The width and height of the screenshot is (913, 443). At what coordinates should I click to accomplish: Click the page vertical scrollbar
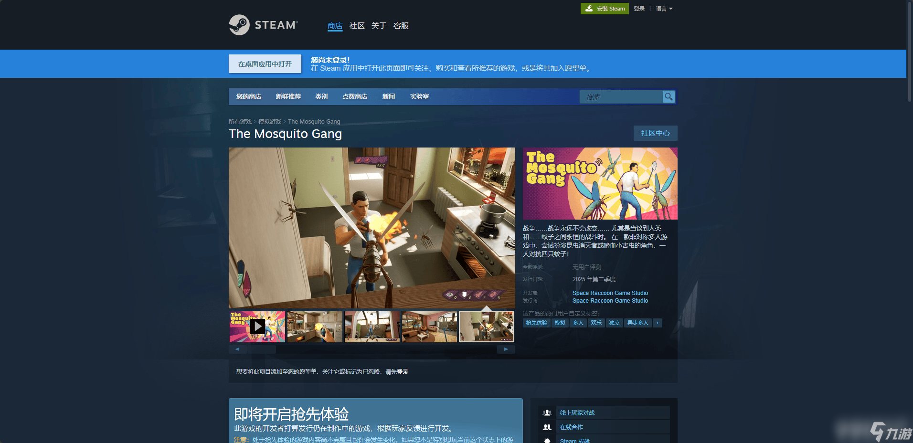[909, 51]
